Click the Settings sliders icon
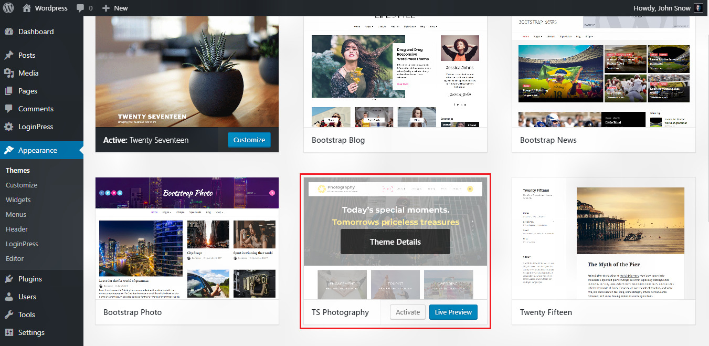Screen dimensions: 709x346 (x=9, y=332)
